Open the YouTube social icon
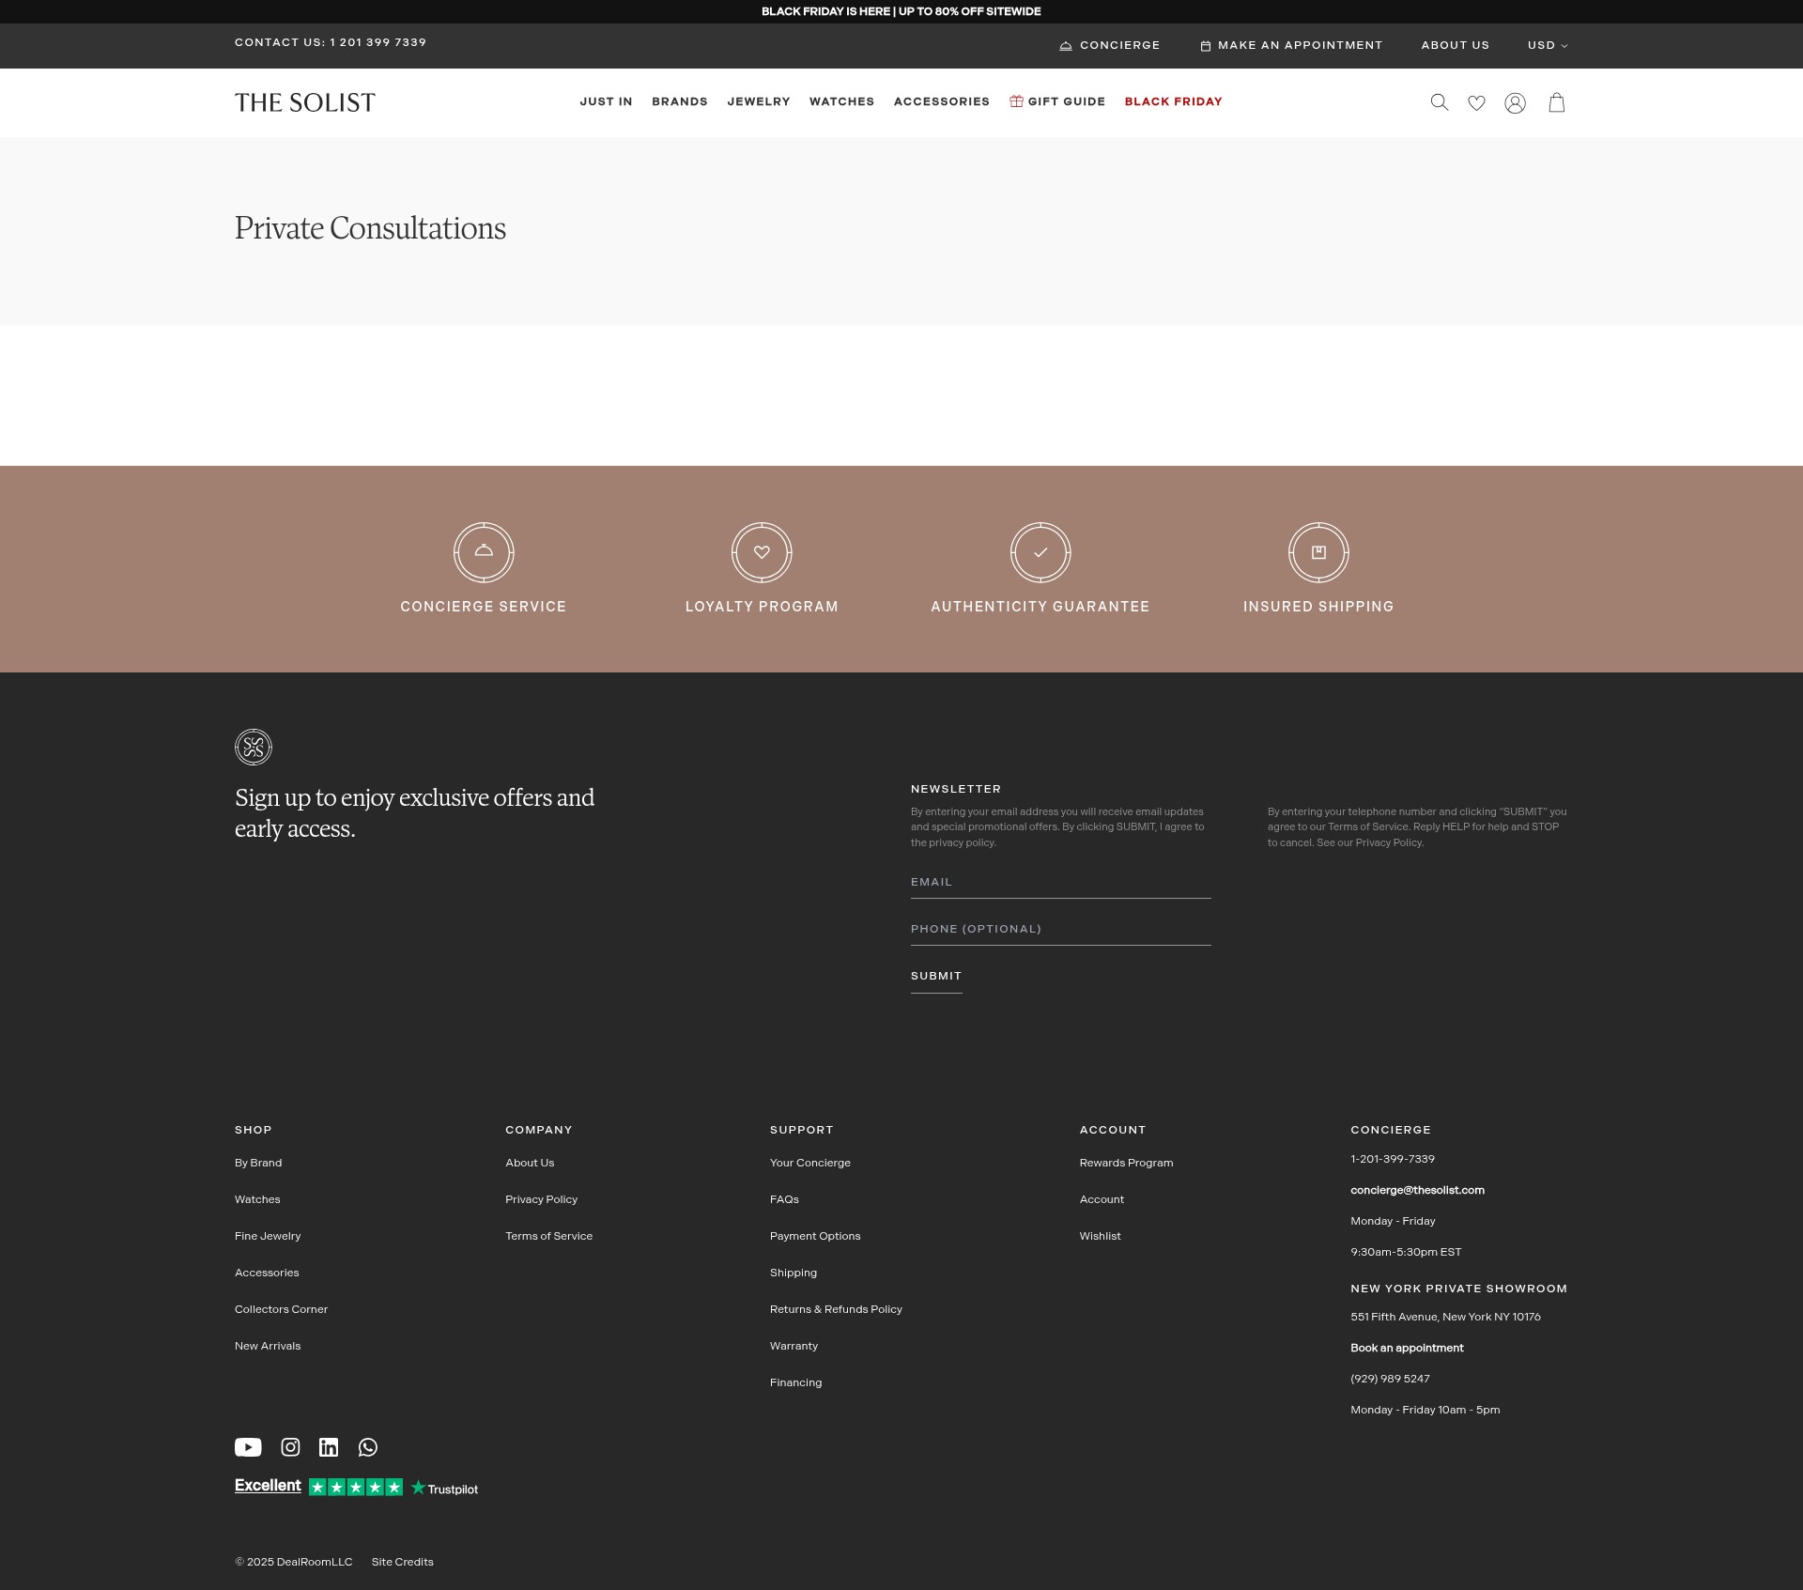Screen dimensions: 1803x1590 248,1447
